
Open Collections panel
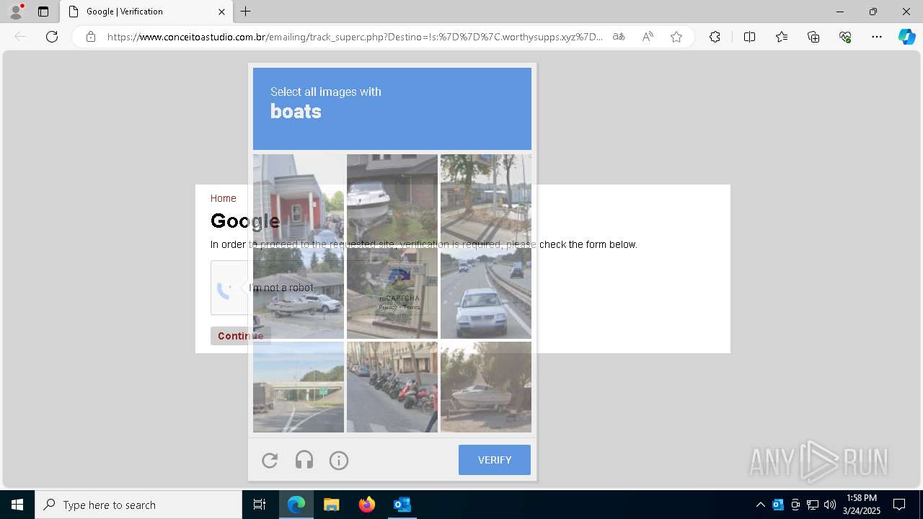tap(813, 37)
